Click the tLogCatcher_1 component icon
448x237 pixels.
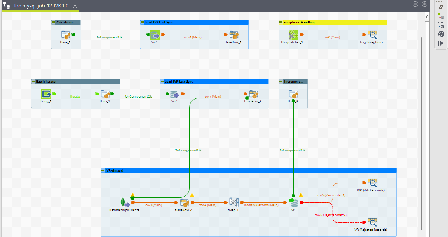tap(293, 35)
